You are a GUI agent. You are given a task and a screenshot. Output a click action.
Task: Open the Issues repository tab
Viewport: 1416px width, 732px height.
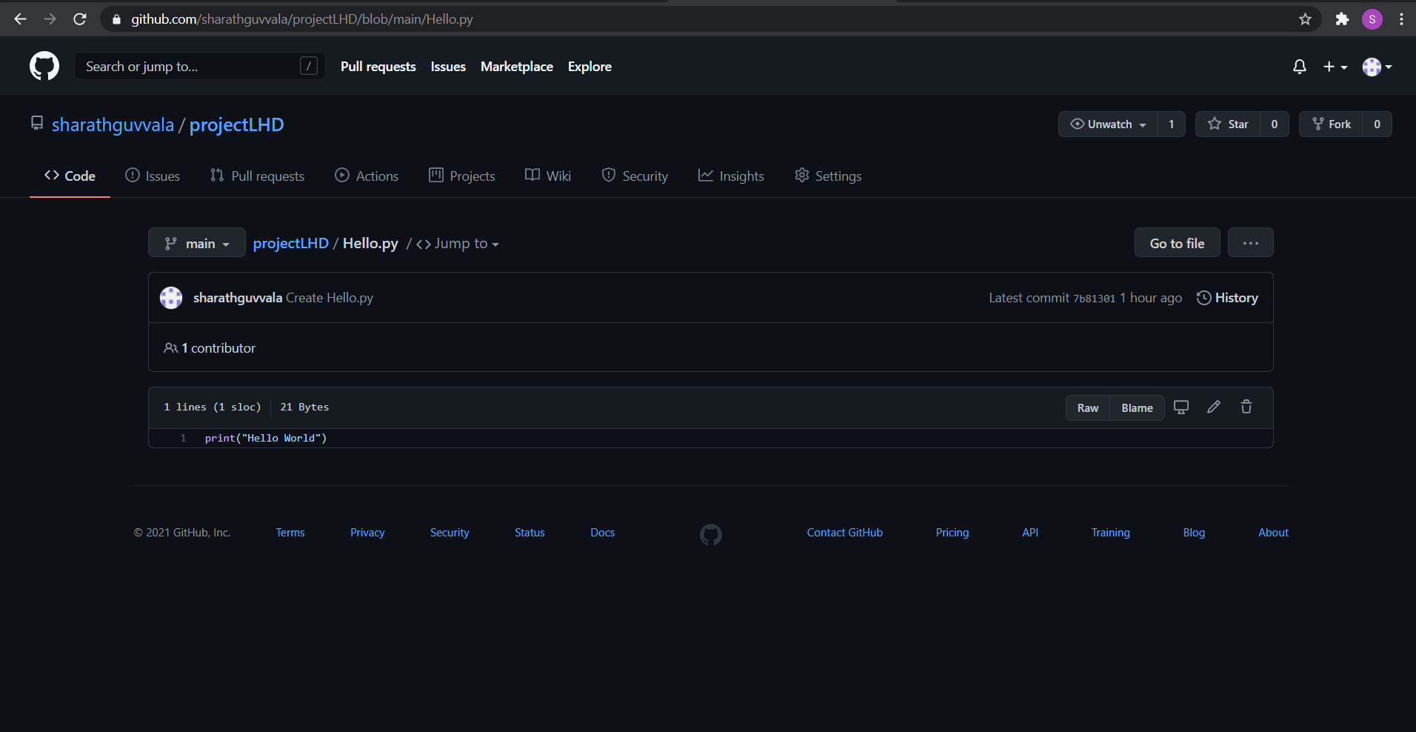point(153,176)
